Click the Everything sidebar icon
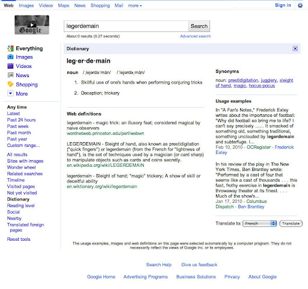The height and width of the screenshot is (289, 308). coord(10,48)
